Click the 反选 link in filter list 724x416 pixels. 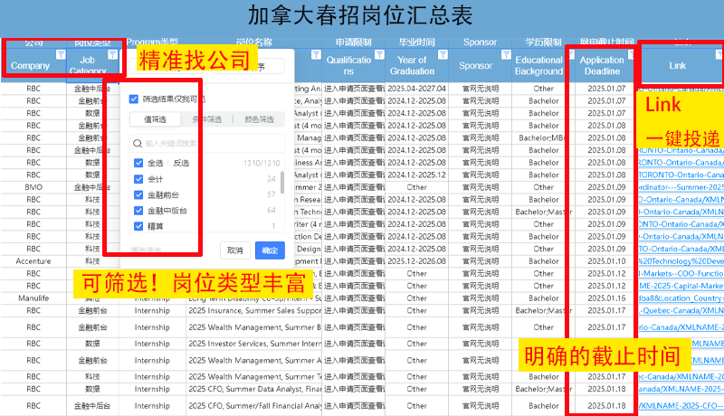pyautogui.click(x=181, y=163)
